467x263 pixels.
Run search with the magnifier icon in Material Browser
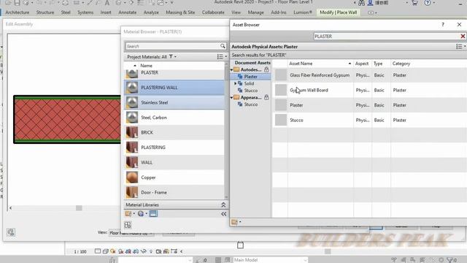click(223, 46)
